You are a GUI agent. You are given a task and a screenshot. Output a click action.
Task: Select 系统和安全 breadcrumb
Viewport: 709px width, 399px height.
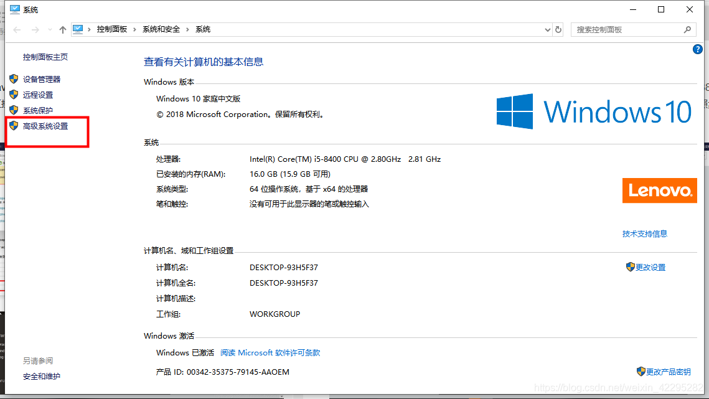161,29
